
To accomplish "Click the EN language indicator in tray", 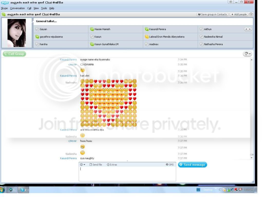I will tap(198, 190).
